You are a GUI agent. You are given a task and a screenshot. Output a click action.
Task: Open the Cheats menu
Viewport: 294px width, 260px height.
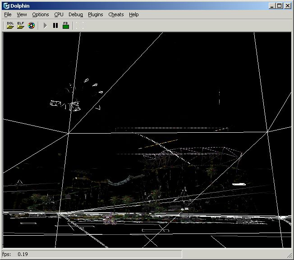pos(116,14)
